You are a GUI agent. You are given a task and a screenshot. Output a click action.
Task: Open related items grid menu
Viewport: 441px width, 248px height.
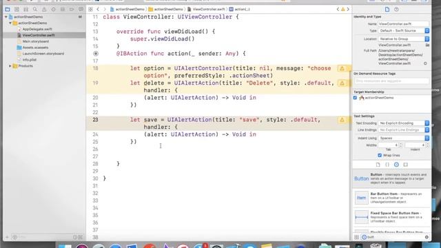90,9
